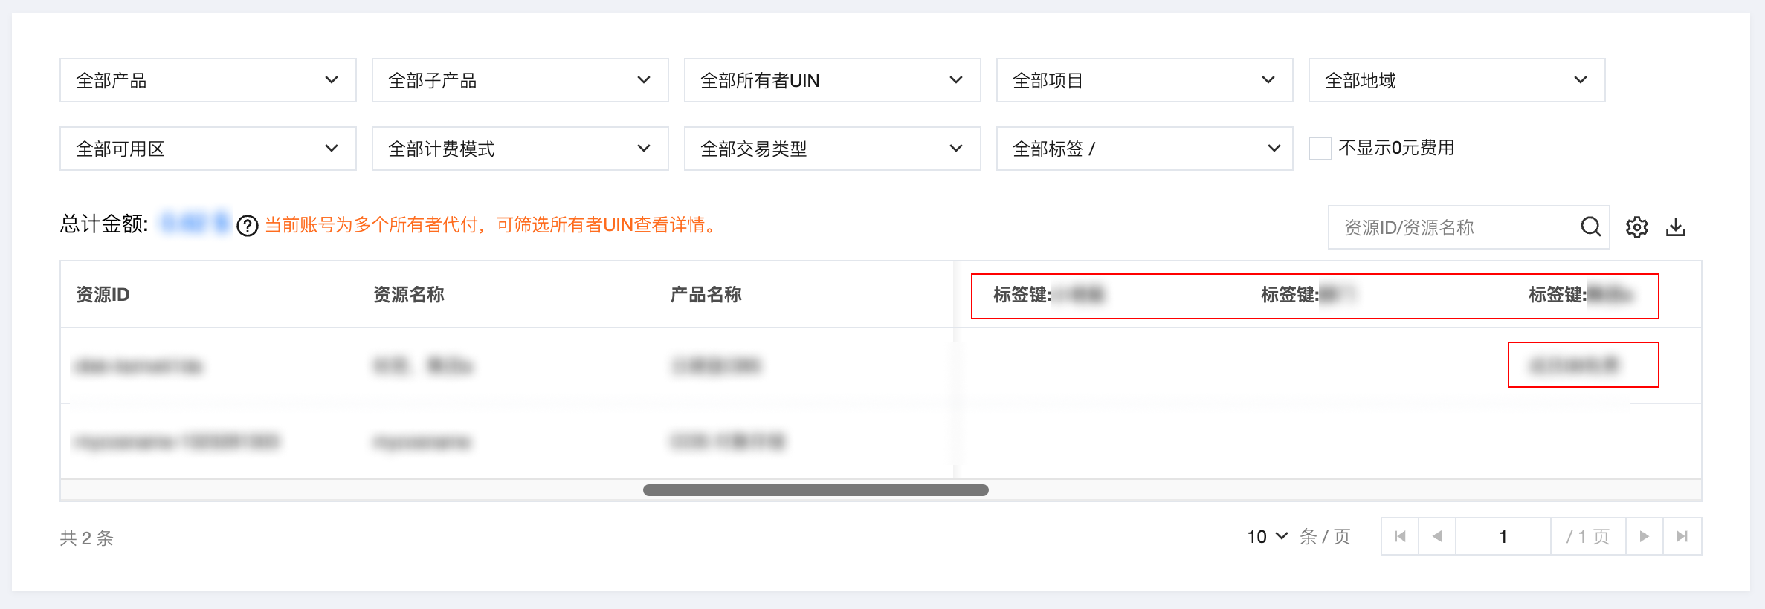The height and width of the screenshot is (609, 1765).
Task: Click the search magnifier icon
Action: [x=1590, y=227]
